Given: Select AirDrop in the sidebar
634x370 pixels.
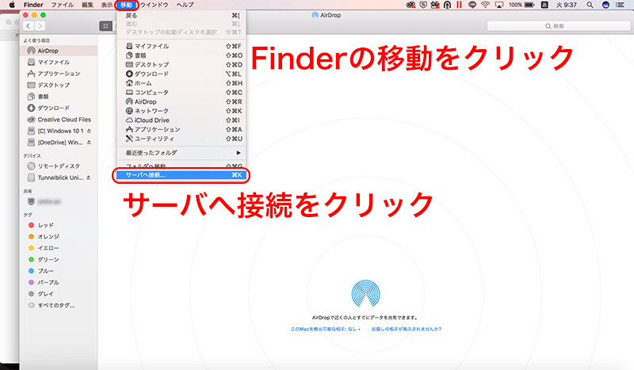Looking at the screenshot, I should [59, 51].
